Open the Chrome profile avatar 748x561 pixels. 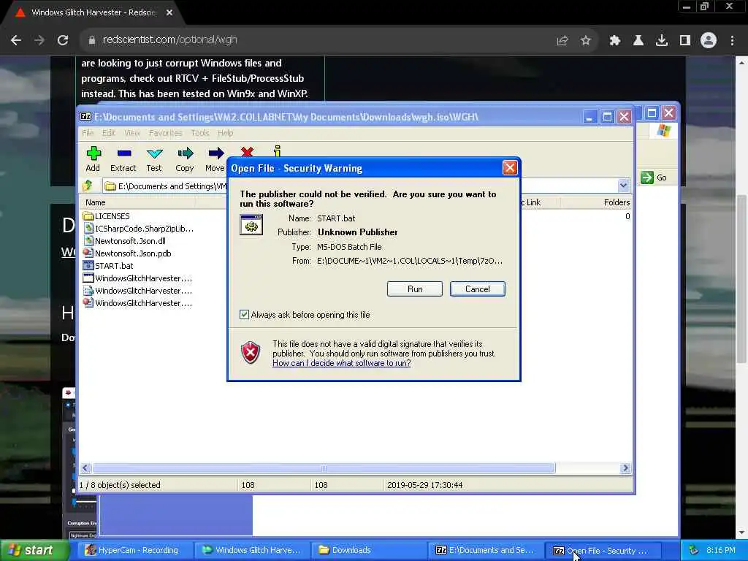(709, 41)
